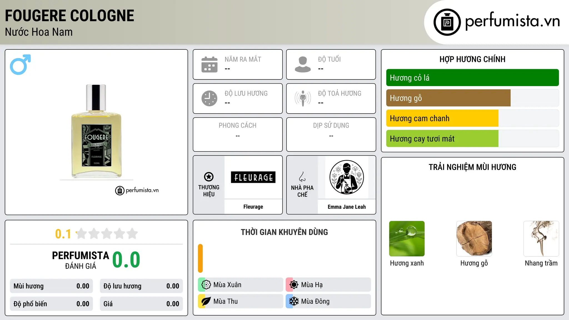Open the Hương xanh green leaf thumbnail
The width and height of the screenshot is (569, 320).
coord(407,239)
